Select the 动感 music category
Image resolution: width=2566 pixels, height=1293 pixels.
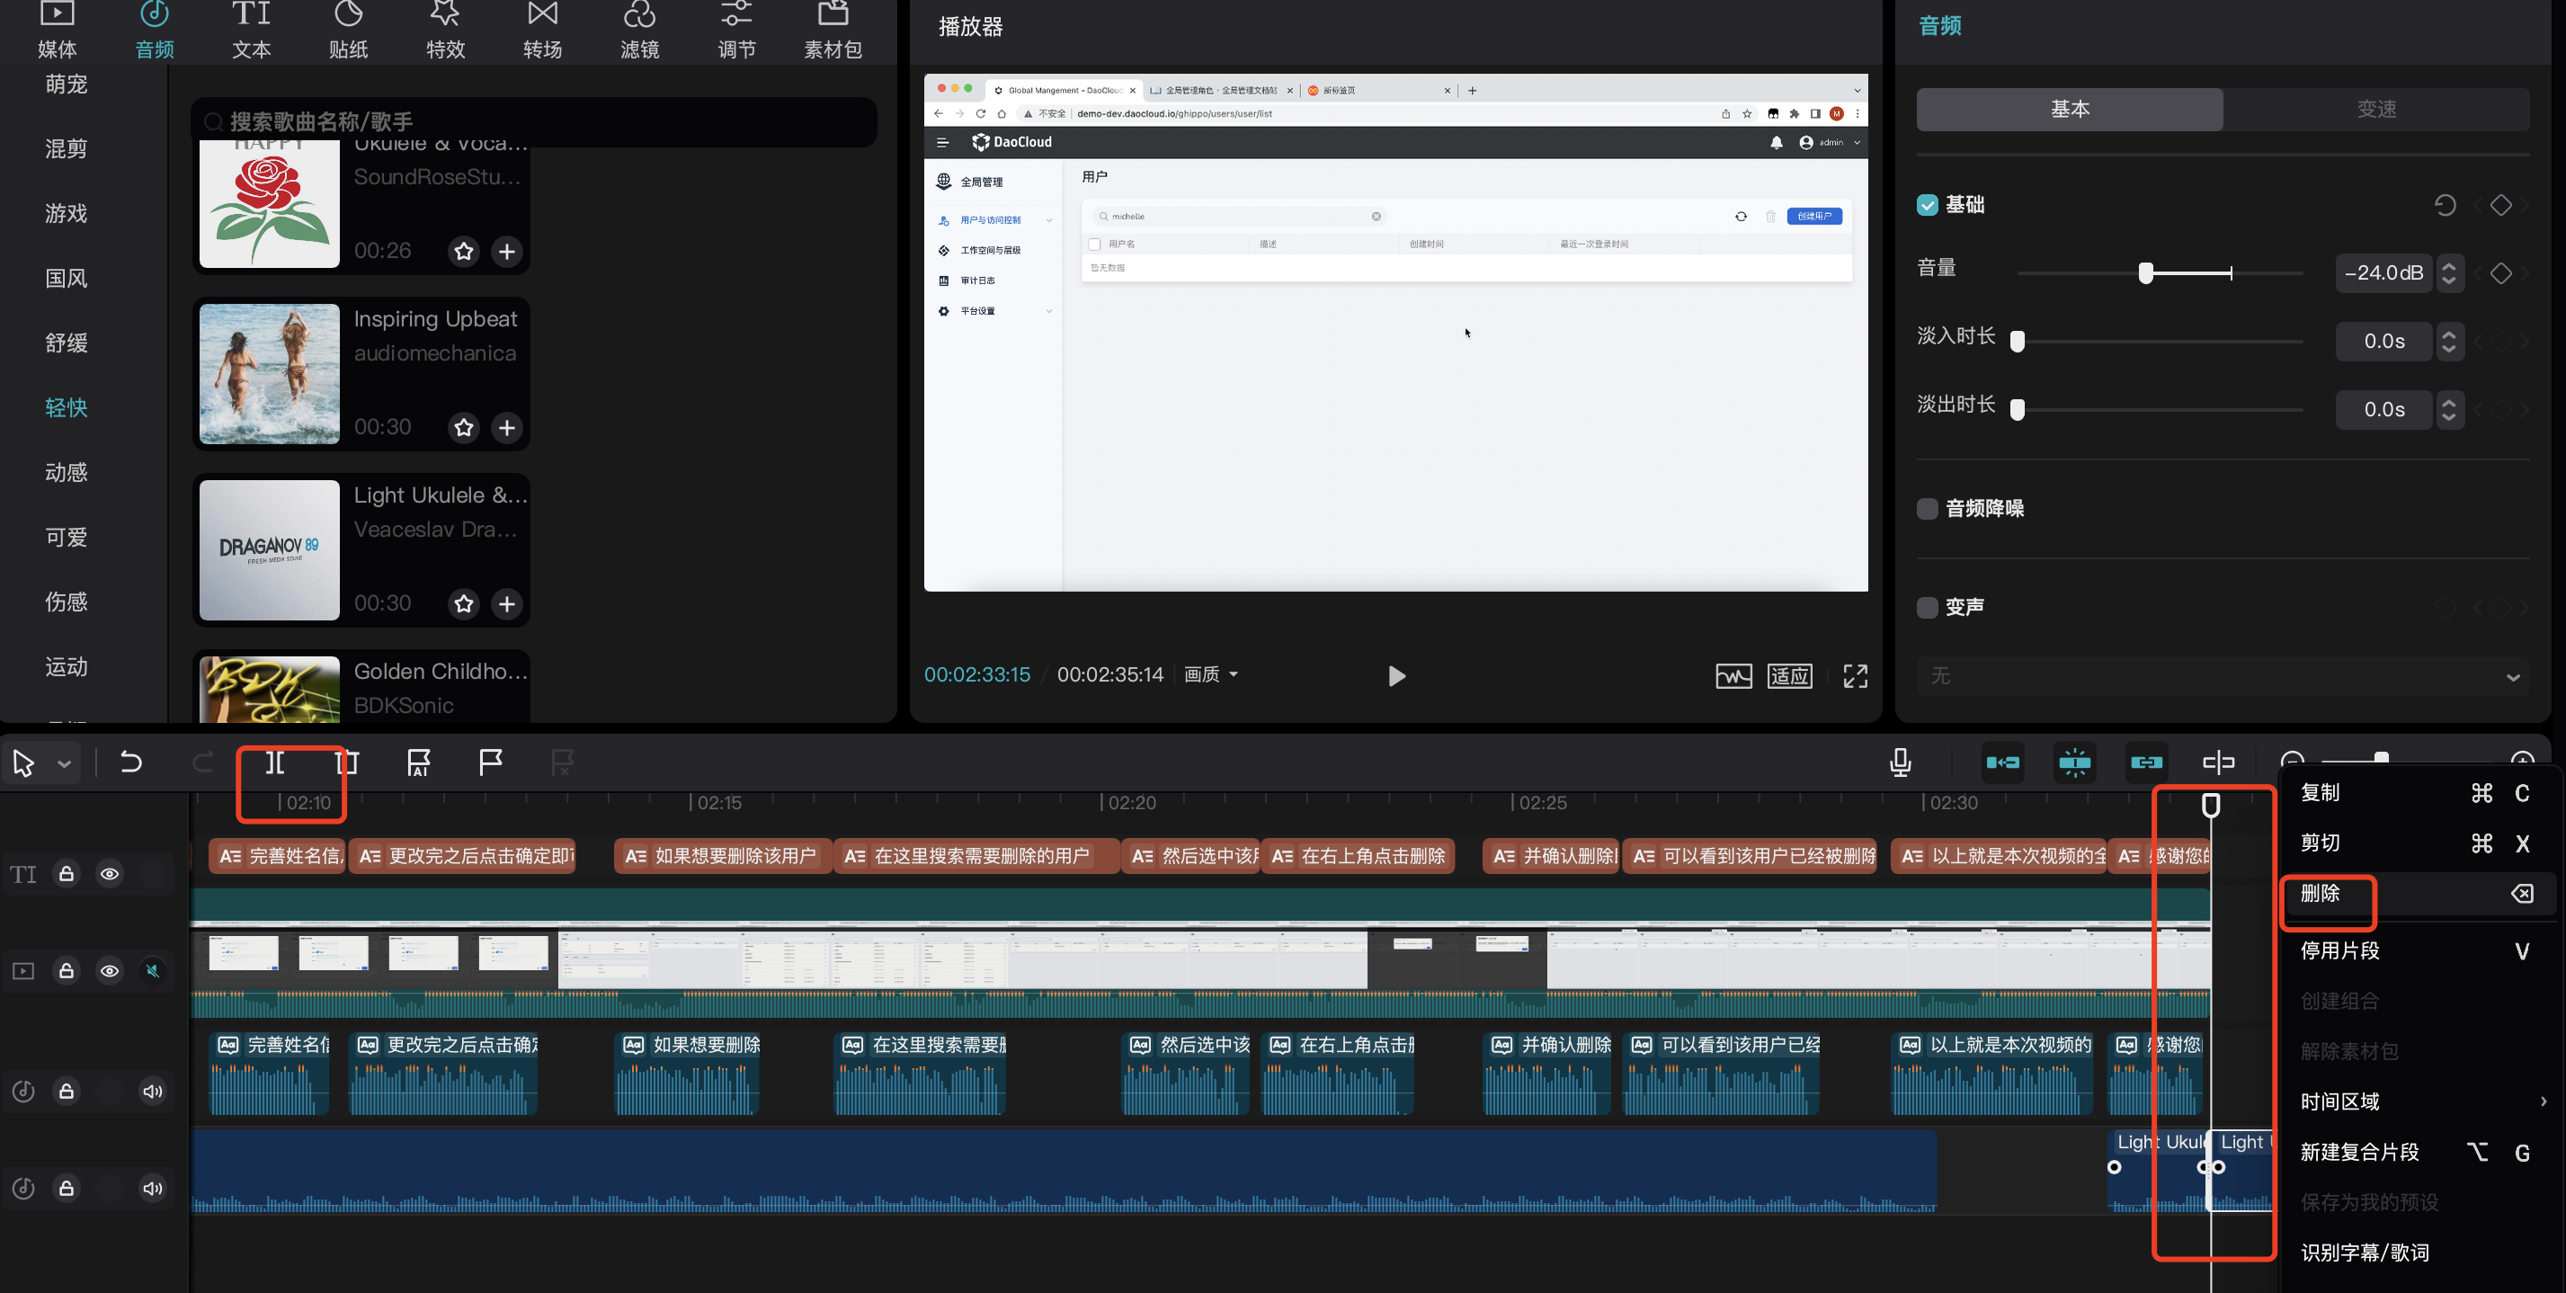click(x=66, y=472)
